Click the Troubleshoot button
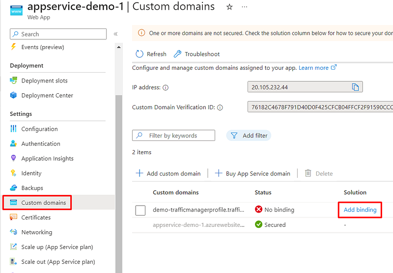The width and height of the screenshot is (393, 273). (x=197, y=54)
